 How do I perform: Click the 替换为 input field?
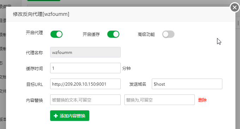coord(160,100)
